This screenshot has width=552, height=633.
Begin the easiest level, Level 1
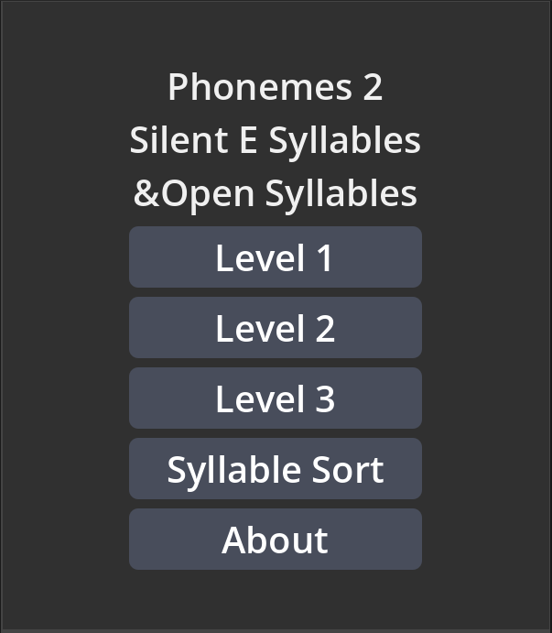coord(276,257)
